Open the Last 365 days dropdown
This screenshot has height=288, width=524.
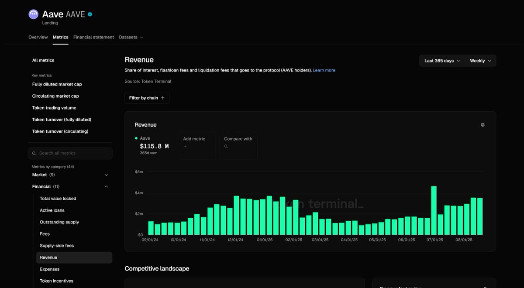pos(442,61)
